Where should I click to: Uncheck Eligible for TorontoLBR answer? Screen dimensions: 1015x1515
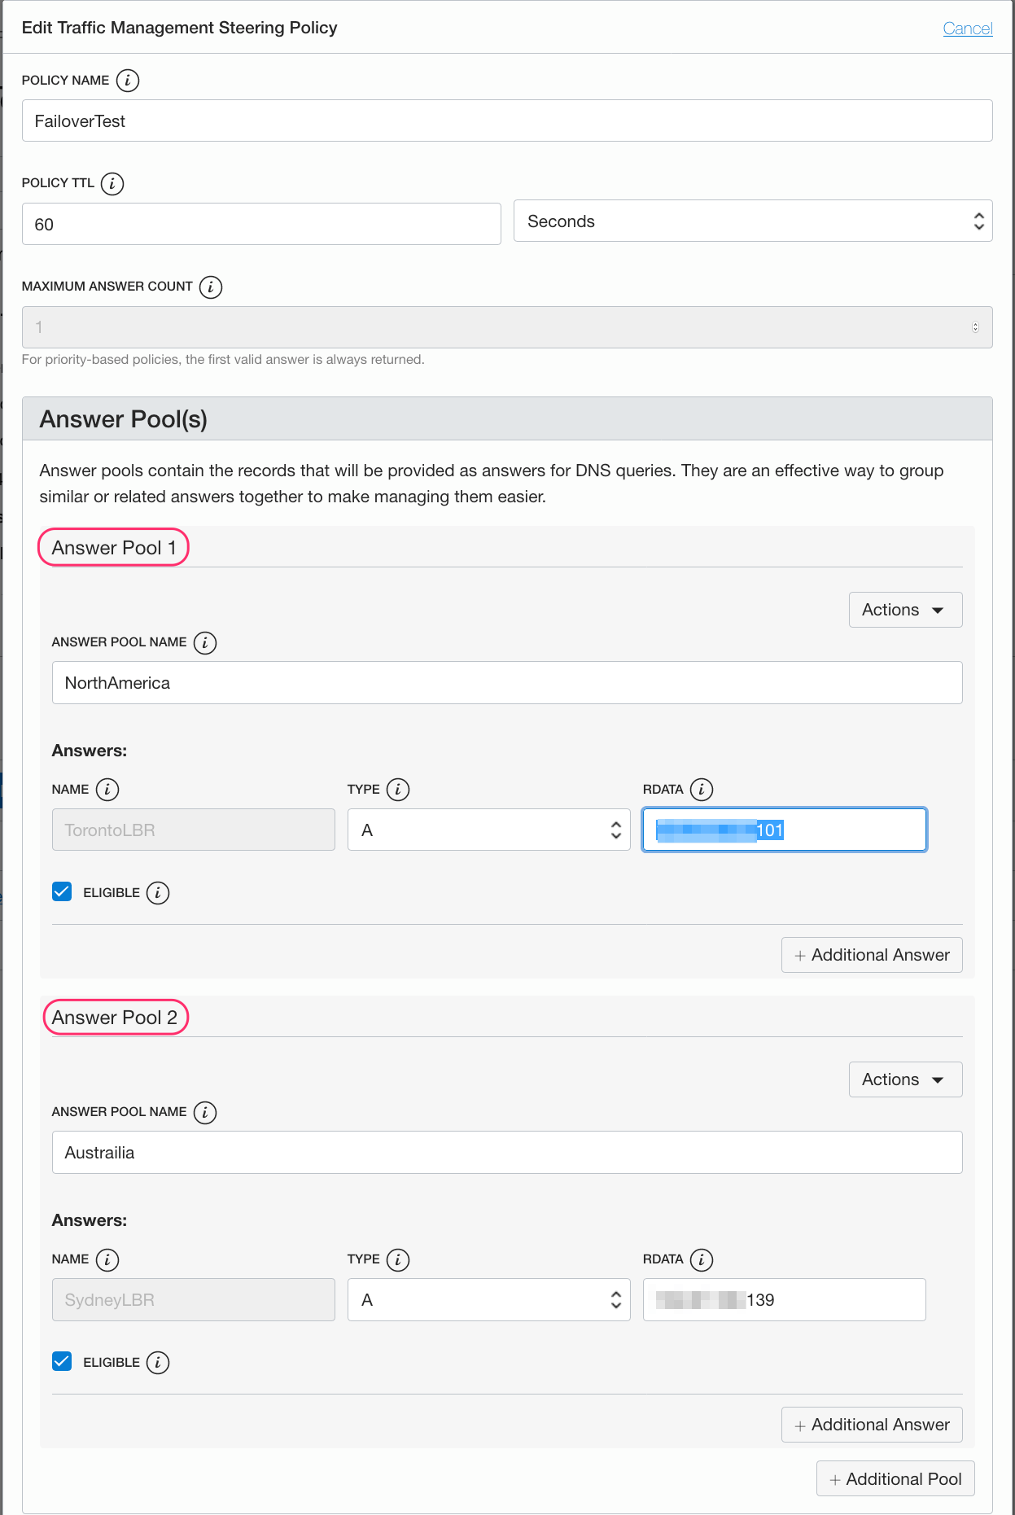click(x=62, y=891)
